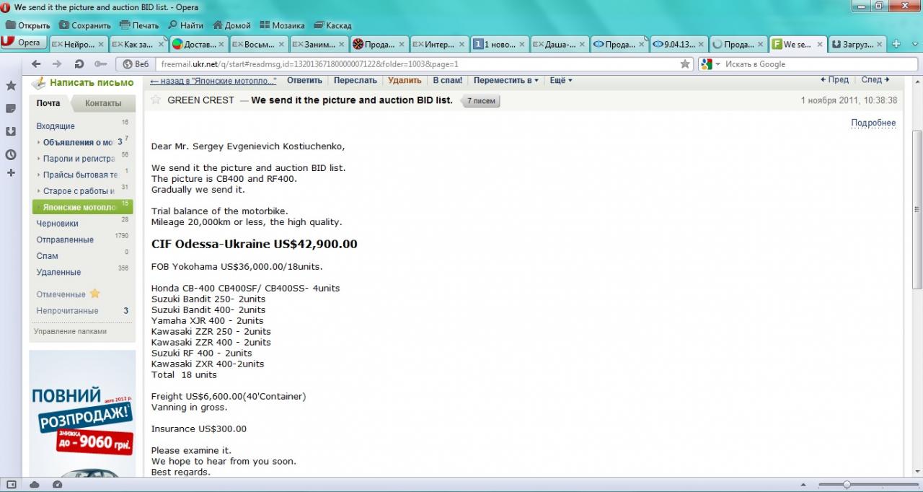The width and height of the screenshot is (923, 492).
Task: Click Ответить to reply
Action: coord(304,81)
